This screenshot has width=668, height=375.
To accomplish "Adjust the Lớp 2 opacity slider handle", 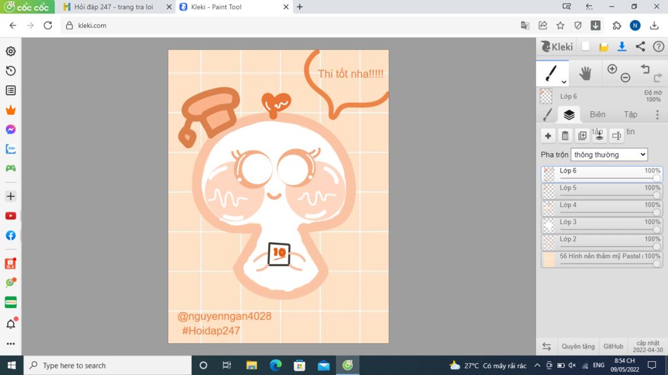I will (x=656, y=246).
